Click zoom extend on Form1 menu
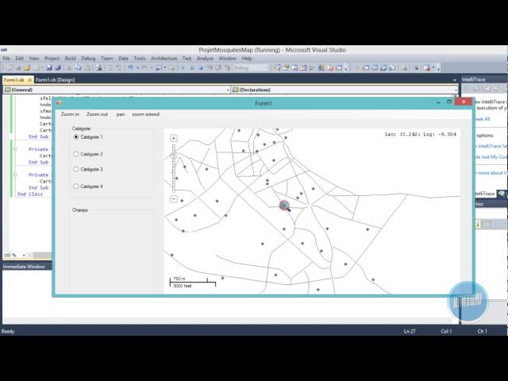 point(146,114)
